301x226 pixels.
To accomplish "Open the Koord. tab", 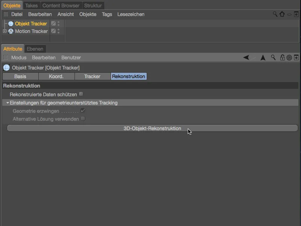I will pyautogui.click(x=56, y=76).
